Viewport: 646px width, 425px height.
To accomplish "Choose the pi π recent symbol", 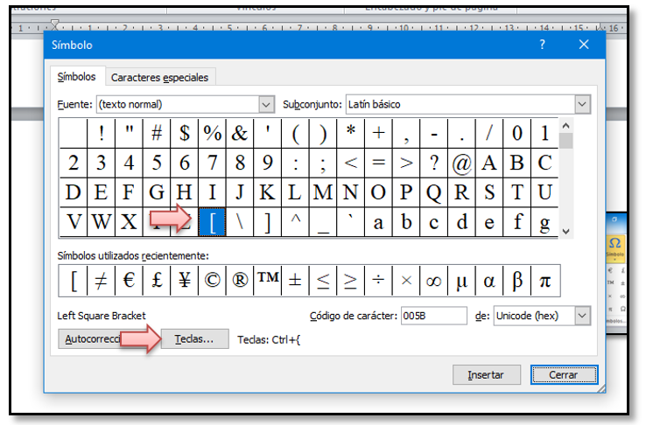I will pos(545,281).
